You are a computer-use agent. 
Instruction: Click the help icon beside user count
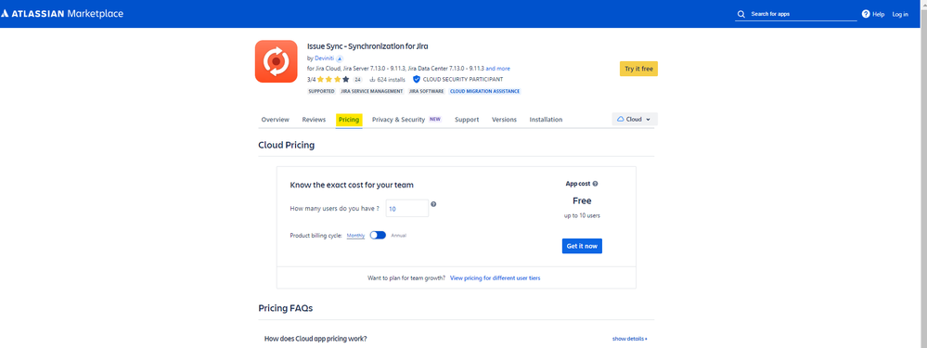click(x=433, y=204)
